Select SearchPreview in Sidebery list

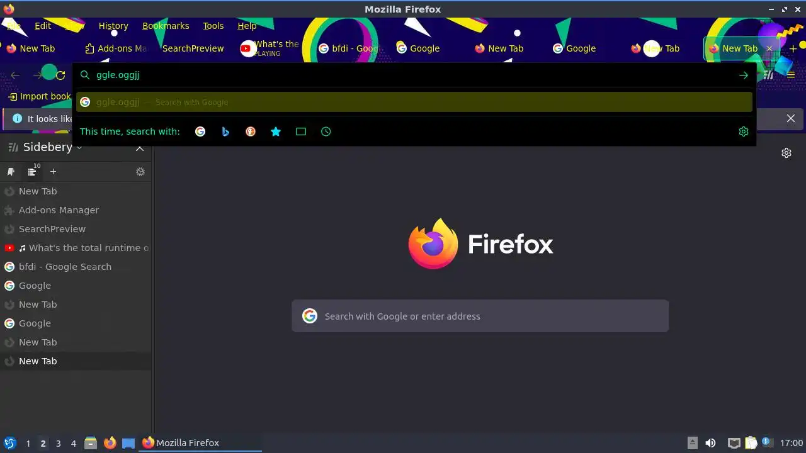coord(76,229)
